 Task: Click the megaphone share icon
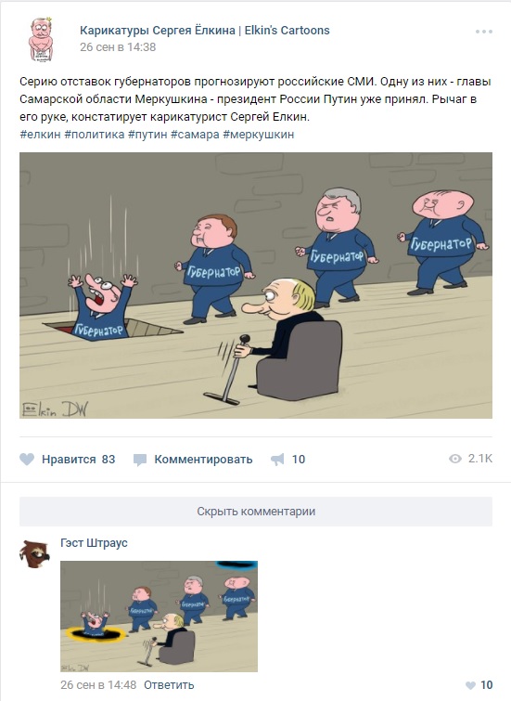[277, 460]
